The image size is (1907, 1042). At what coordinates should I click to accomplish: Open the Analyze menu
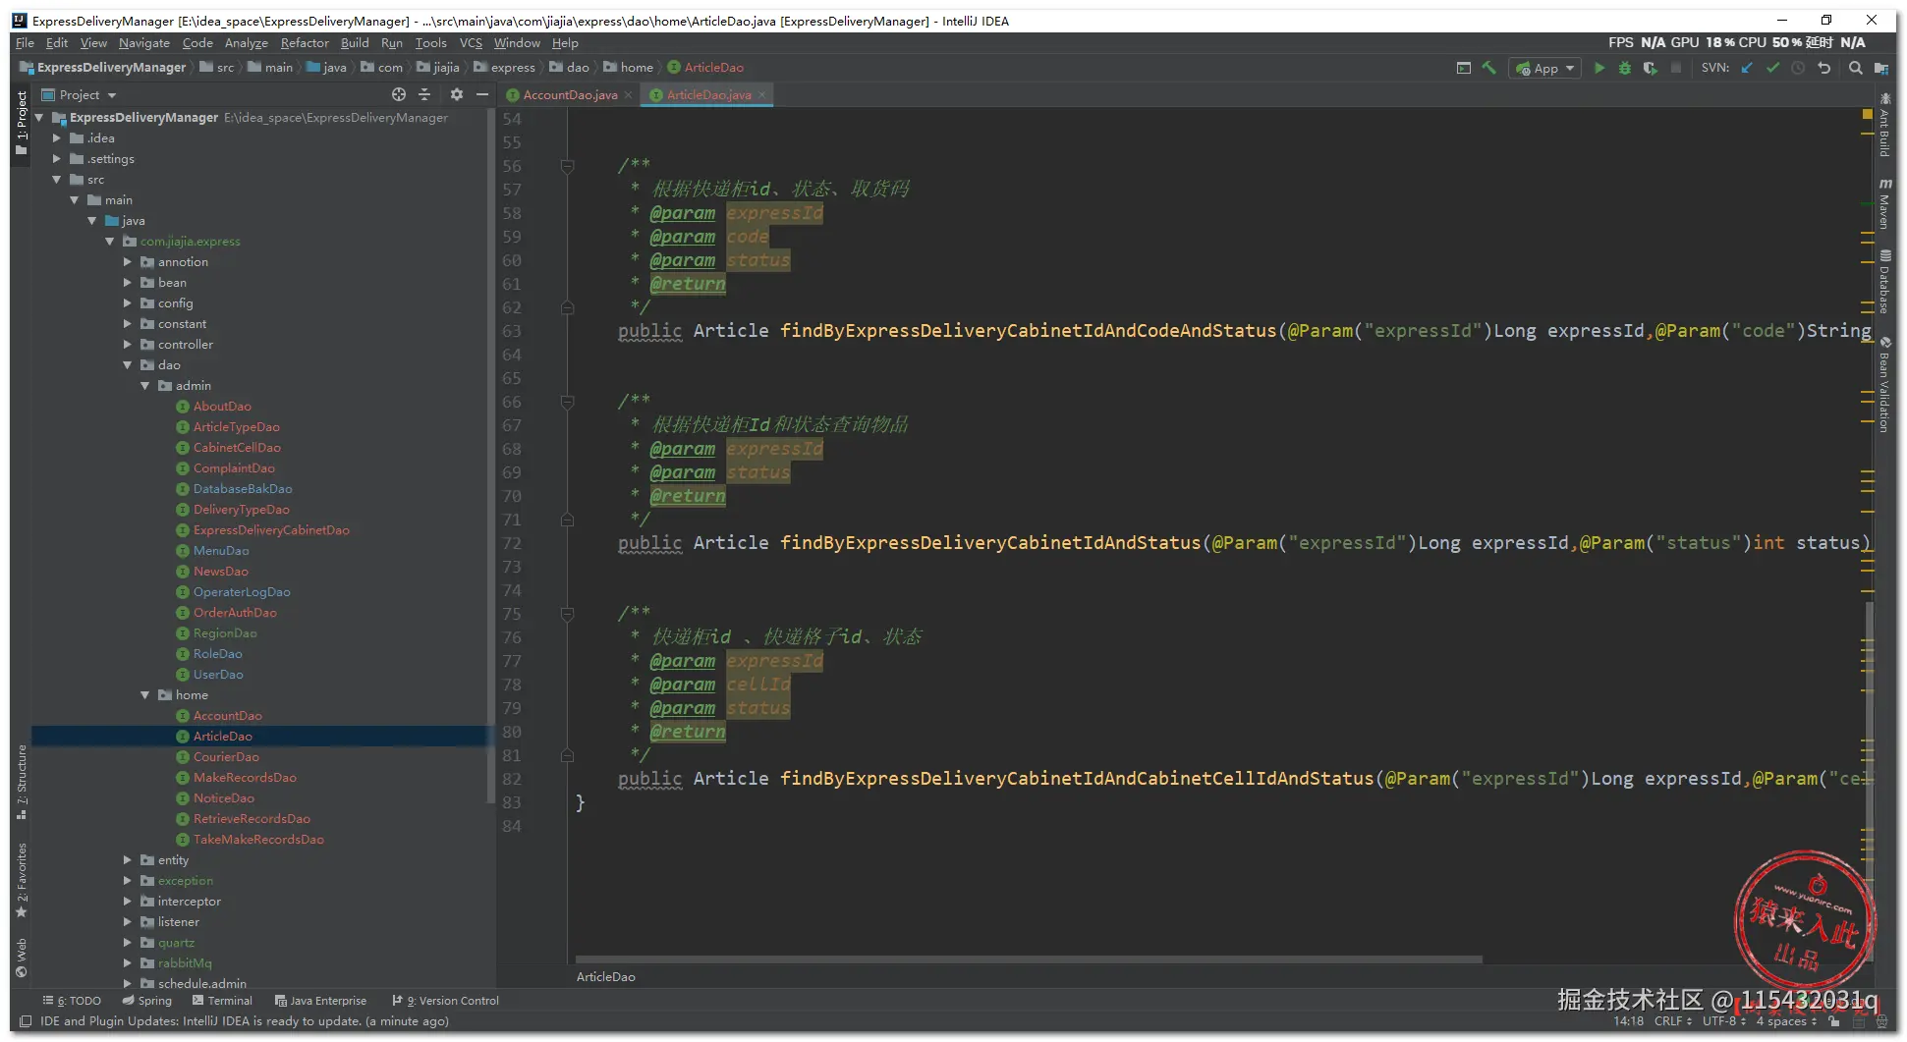pos(247,43)
